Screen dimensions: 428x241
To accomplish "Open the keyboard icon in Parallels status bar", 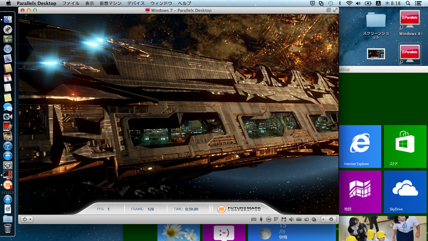I will (254, 219).
